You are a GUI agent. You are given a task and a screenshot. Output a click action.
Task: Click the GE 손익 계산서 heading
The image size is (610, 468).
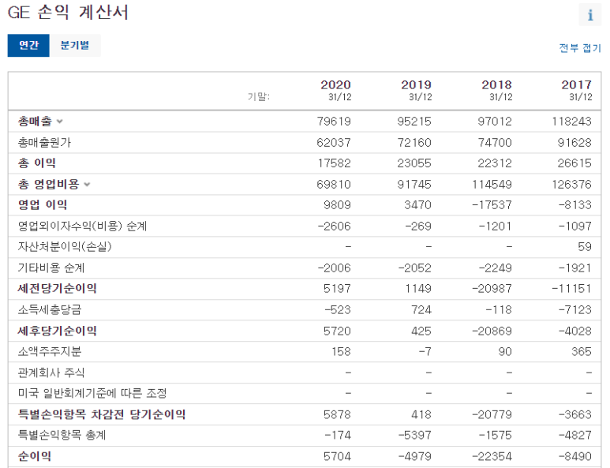coord(68,13)
